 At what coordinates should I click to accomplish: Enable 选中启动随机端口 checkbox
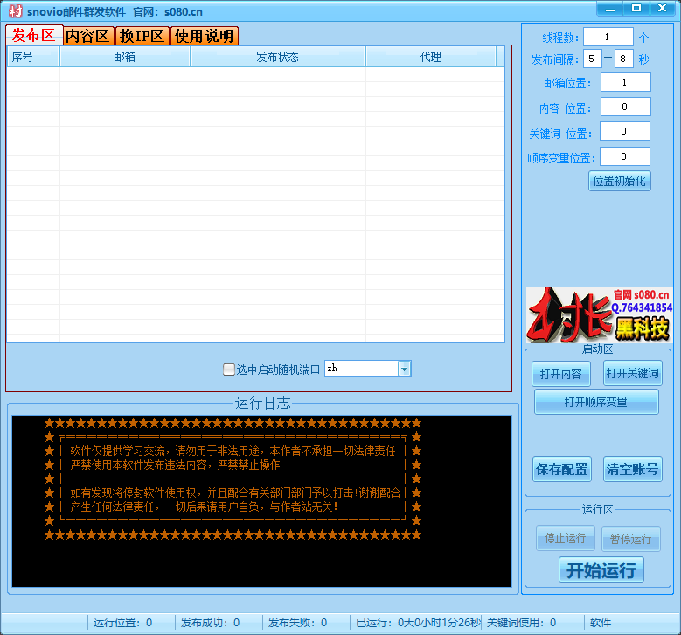[229, 369]
